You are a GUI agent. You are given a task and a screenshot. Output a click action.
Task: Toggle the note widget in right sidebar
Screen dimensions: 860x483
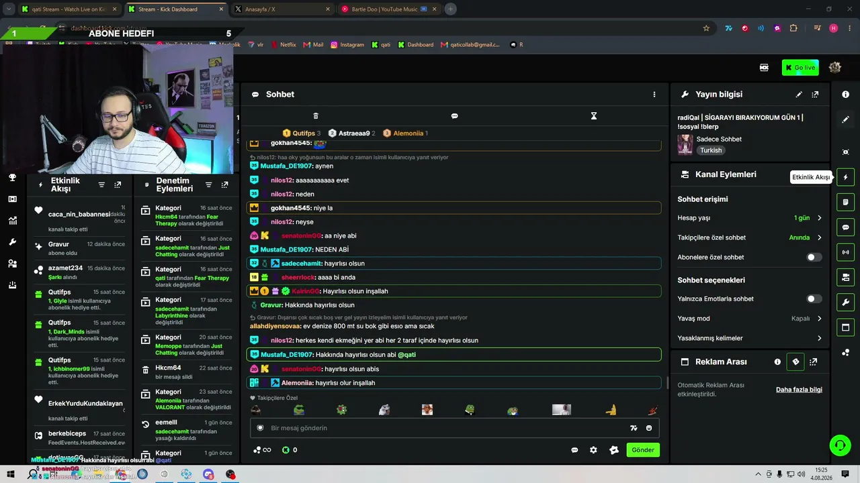pyautogui.click(x=846, y=202)
